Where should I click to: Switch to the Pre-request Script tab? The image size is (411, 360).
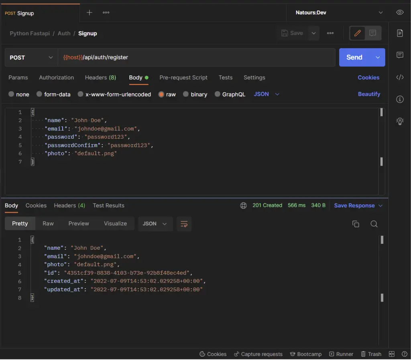[x=183, y=77]
